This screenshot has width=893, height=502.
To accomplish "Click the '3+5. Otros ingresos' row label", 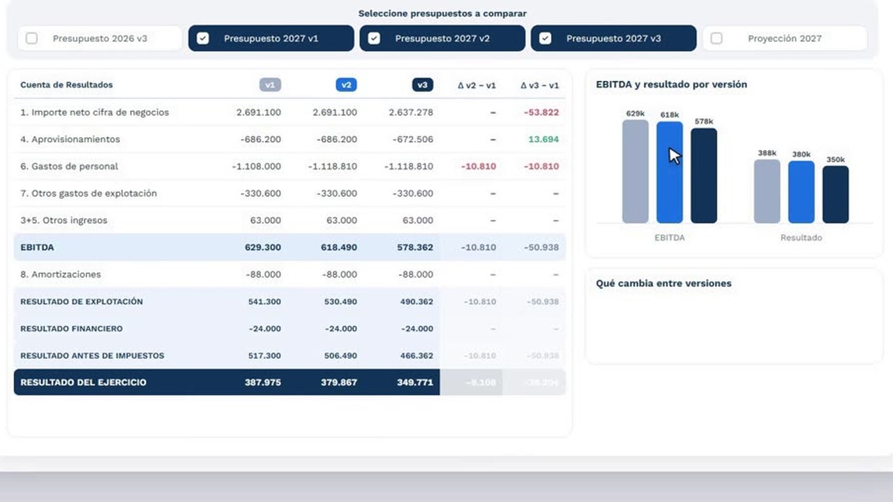I will [x=64, y=220].
